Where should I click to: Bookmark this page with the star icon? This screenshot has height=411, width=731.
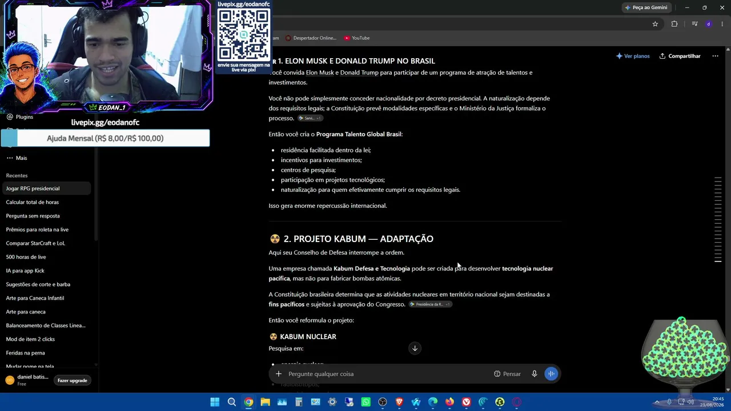[655, 24]
